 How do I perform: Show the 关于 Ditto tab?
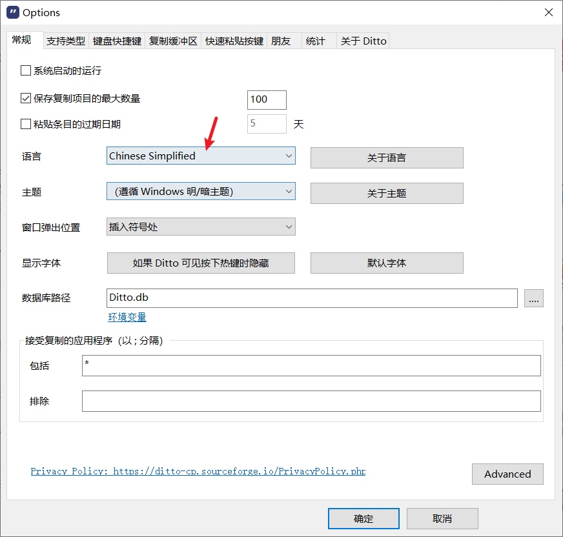coord(363,41)
